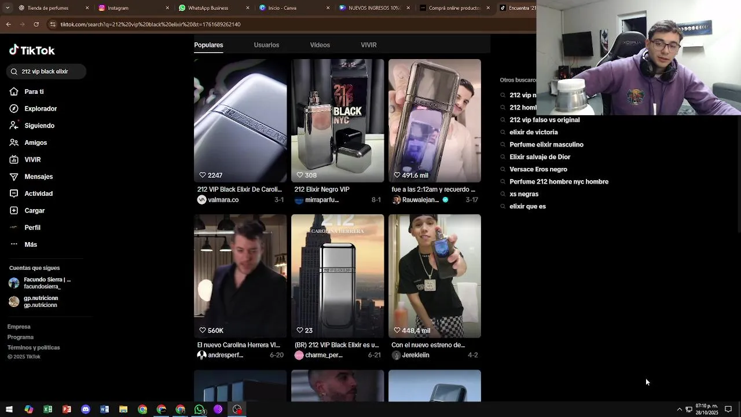Open Para ti home feed

coord(27,92)
